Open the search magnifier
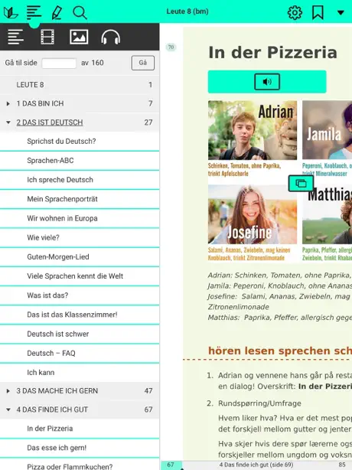Image resolution: width=352 pixels, height=470 pixels. [80, 12]
